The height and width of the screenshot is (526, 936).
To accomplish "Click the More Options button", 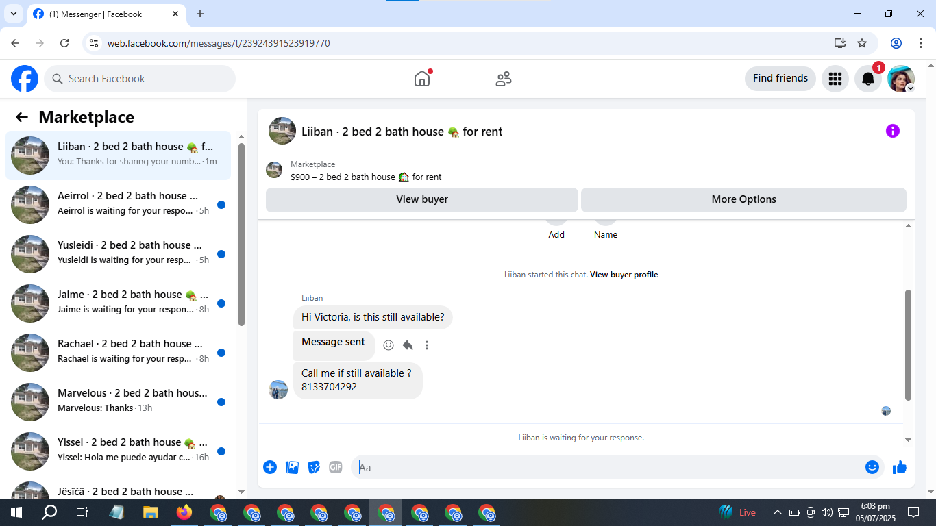I will tap(743, 199).
